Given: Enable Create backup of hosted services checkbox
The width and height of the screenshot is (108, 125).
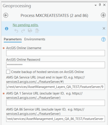Looking at the screenshot, I should click(x=8, y=72).
